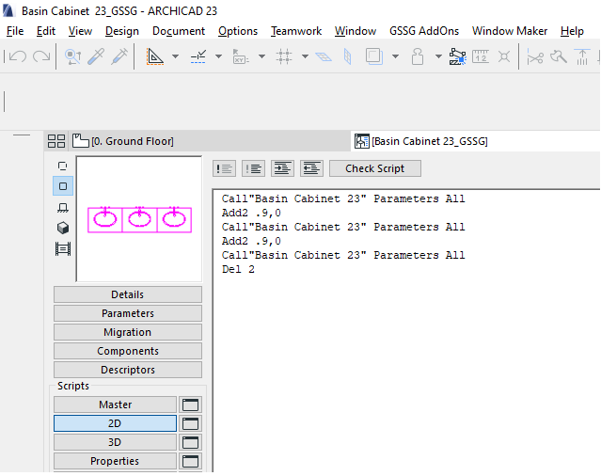The width and height of the screenshot is (601, 476).
Task: Open the Design menu
Action: tap(122, 31)
